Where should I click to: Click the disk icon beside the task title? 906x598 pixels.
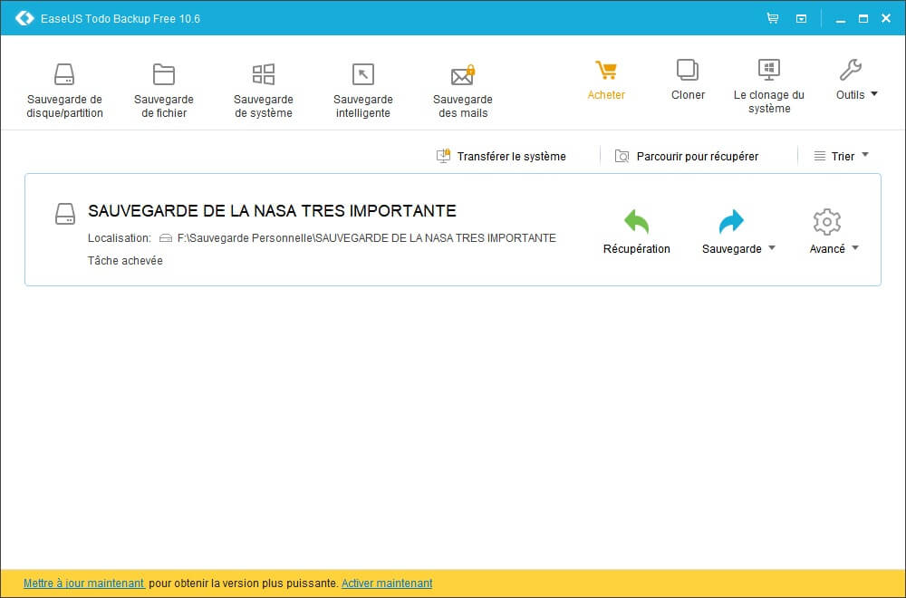point(65,214)
